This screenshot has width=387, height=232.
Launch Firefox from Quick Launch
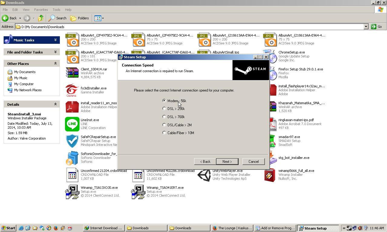tap(56, 228)
